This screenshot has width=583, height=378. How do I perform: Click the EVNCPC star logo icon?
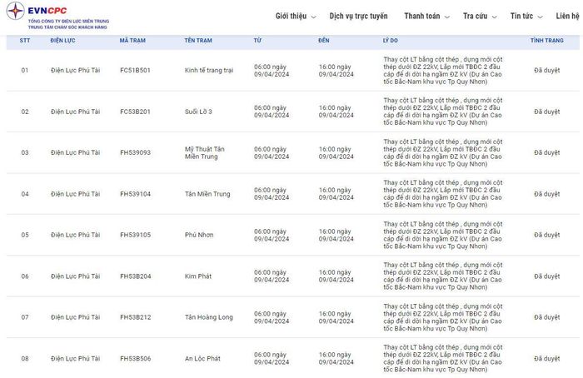15,11
